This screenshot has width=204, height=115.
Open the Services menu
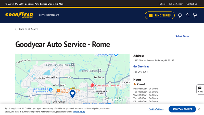point(43,15)
